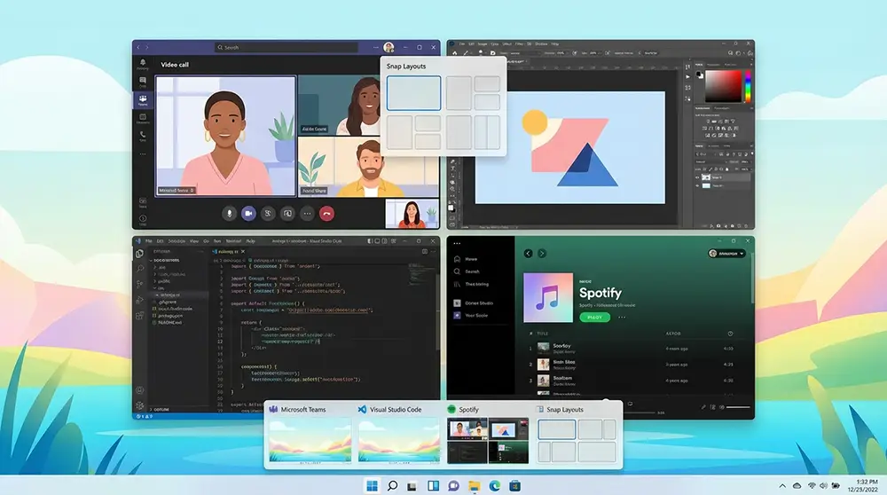Pick a shade in Photoshop's red color field

click(x=722, y=86)
